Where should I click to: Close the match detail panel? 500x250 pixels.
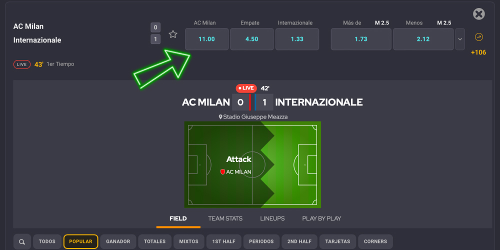479,14
